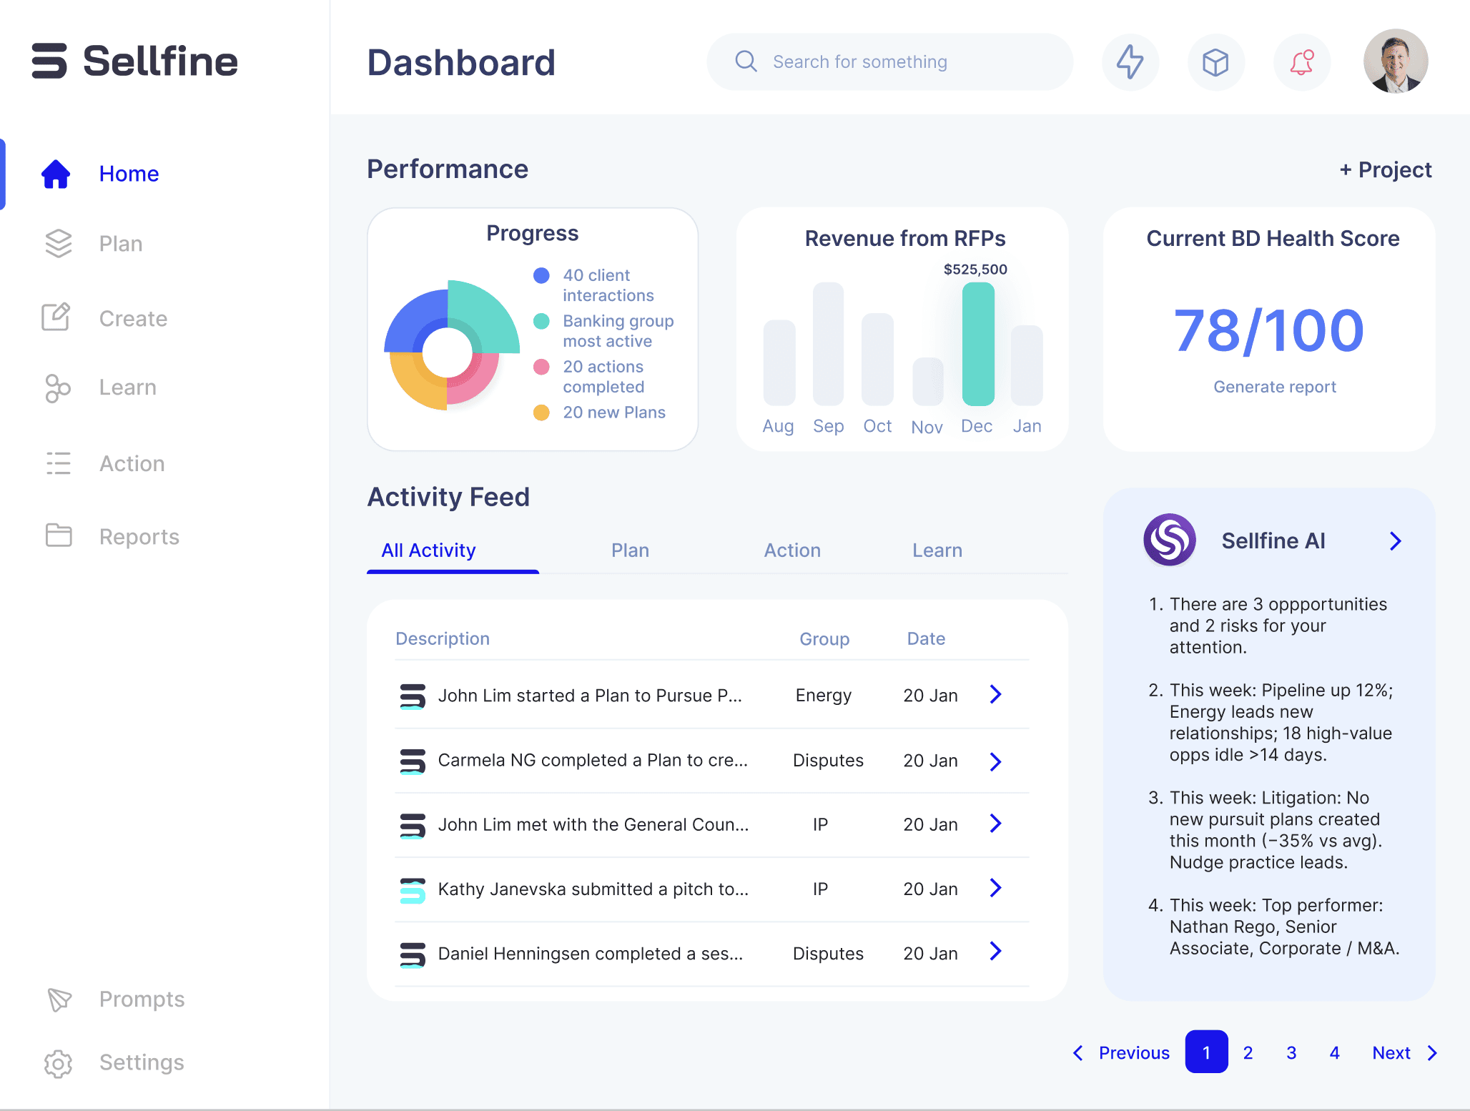Click the Create pencil-square icon
This screenshot has height=1111, width=1470.
(56, 317)
